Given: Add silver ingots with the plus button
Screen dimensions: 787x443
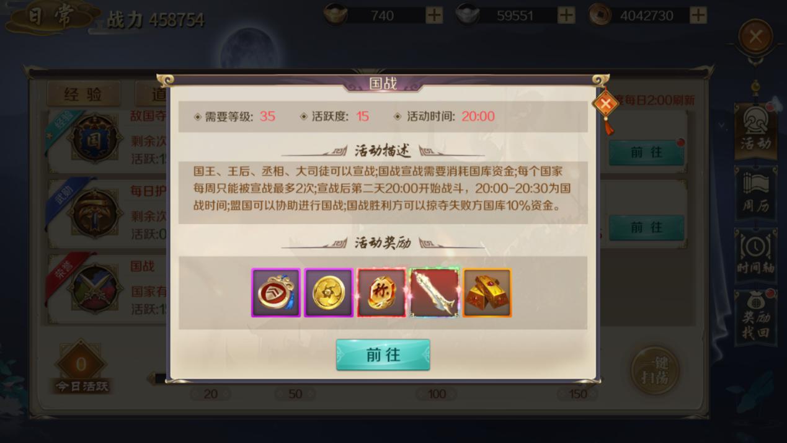Looking at the screenshot, I should [x=566, y=15].
